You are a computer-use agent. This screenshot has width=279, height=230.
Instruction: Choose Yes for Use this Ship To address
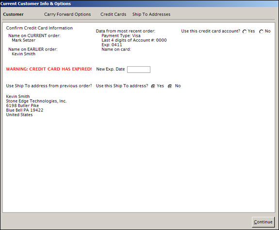pos(153,86)
